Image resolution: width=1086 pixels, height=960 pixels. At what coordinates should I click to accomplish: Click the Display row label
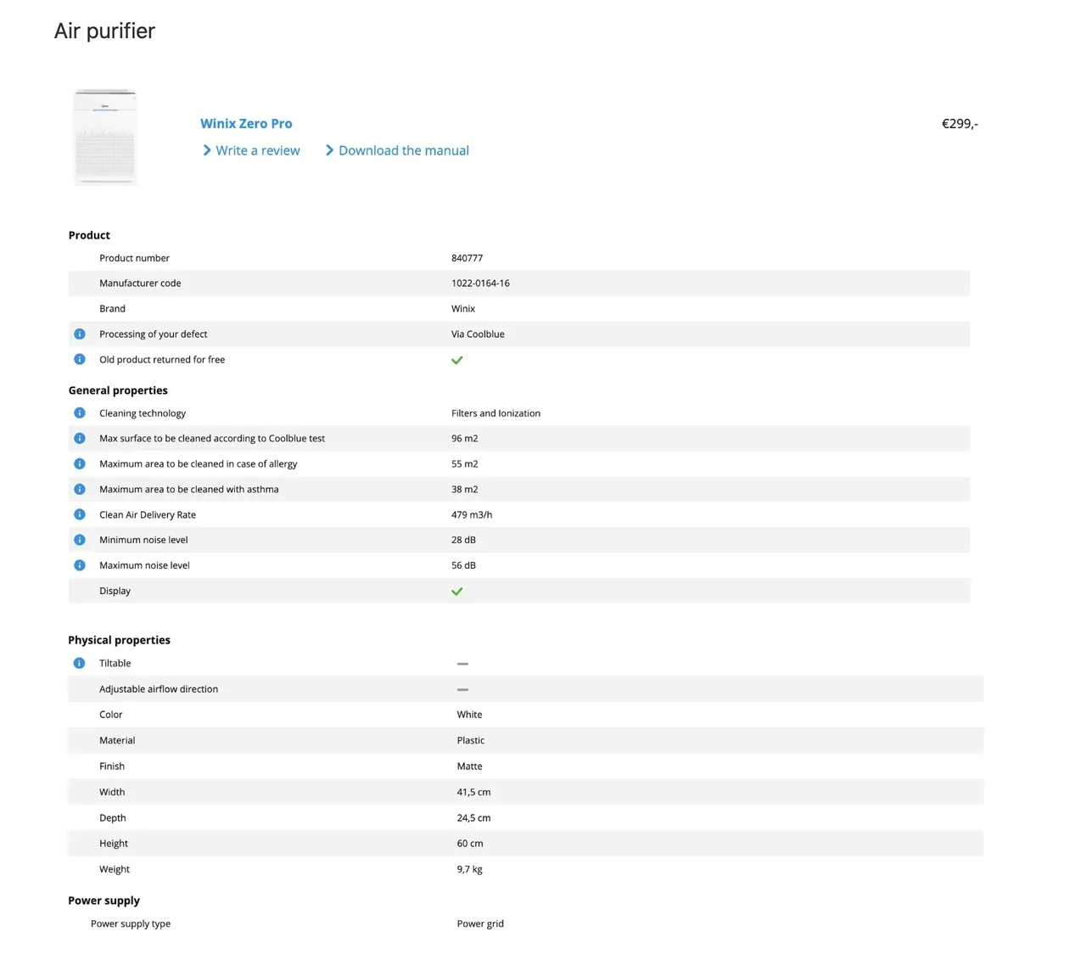pos(115,591)
